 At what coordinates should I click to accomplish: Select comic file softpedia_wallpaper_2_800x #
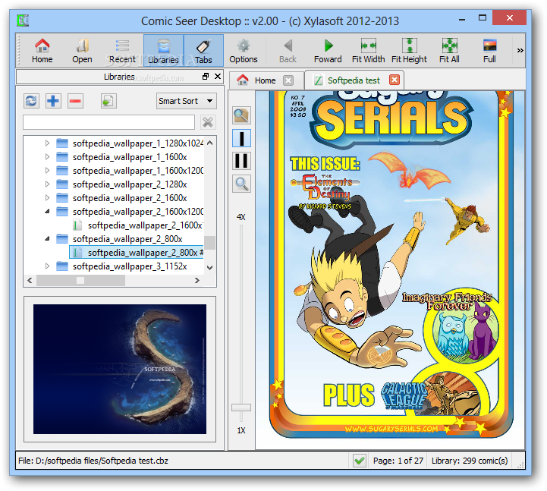click(137, 252)
